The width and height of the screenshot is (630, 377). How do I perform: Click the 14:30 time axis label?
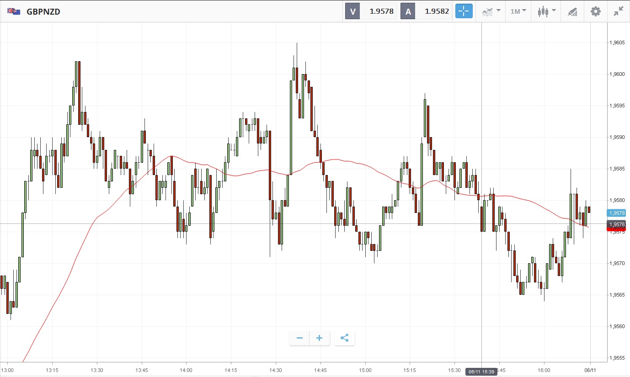click(276, 370)
